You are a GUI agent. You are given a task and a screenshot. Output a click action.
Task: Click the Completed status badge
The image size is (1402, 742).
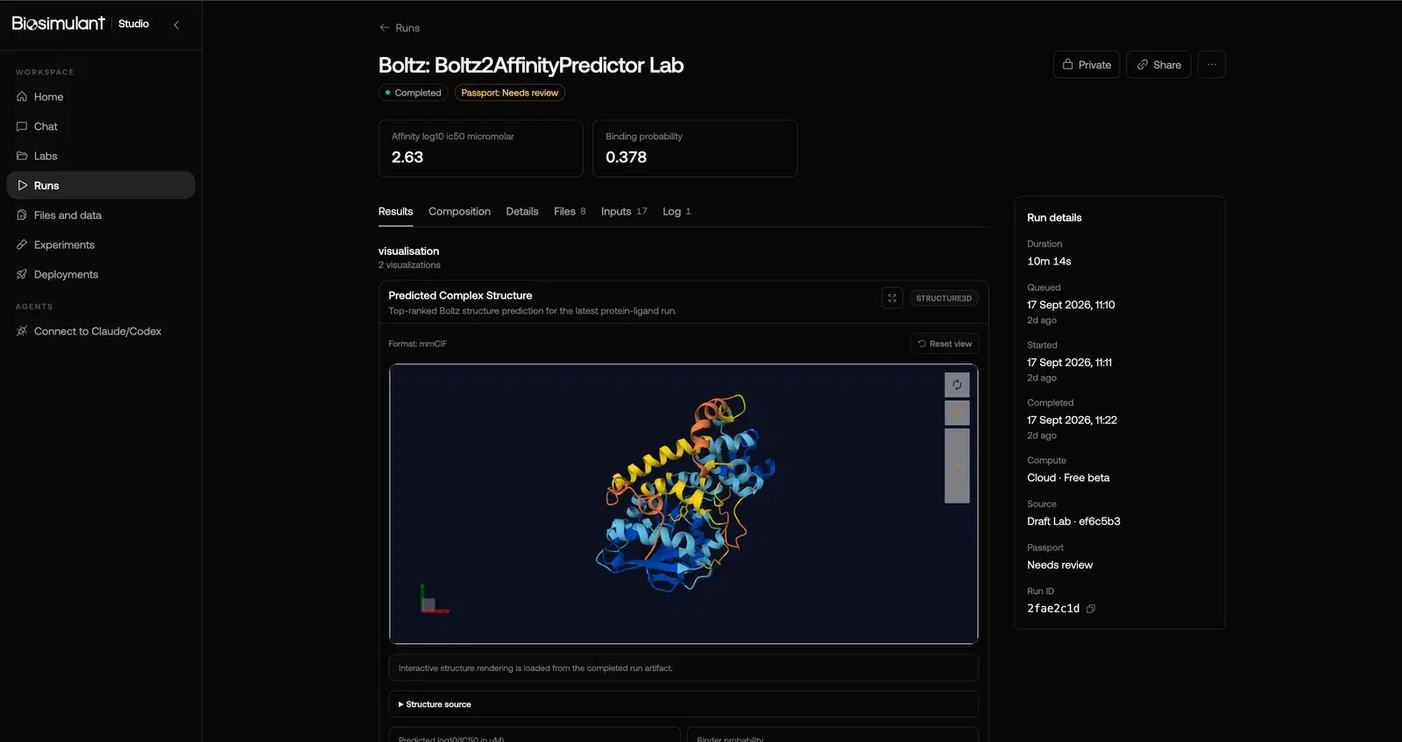pyautogui.click(x=413, y=93)
